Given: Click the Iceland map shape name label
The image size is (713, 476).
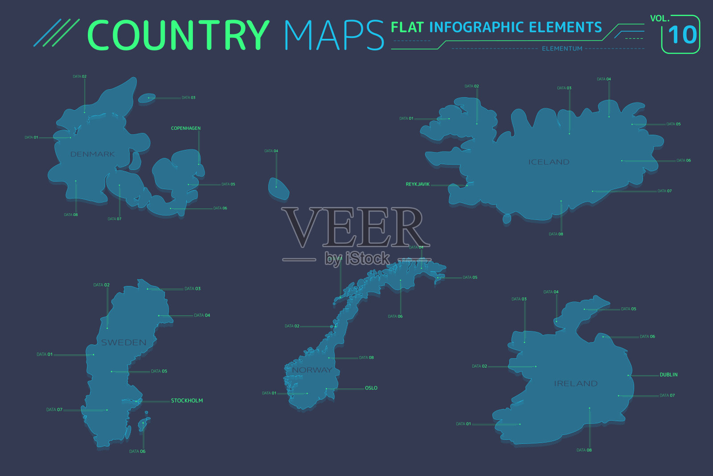Looking at the screenshot, I should coord(549,162).
